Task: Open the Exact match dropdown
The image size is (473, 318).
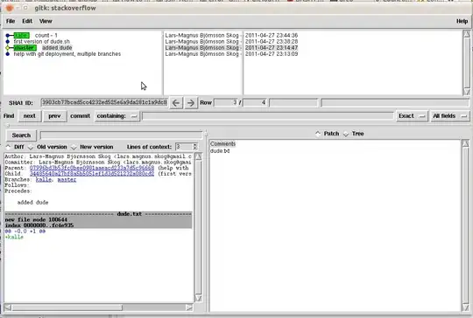Action: (x=412, y=116)
